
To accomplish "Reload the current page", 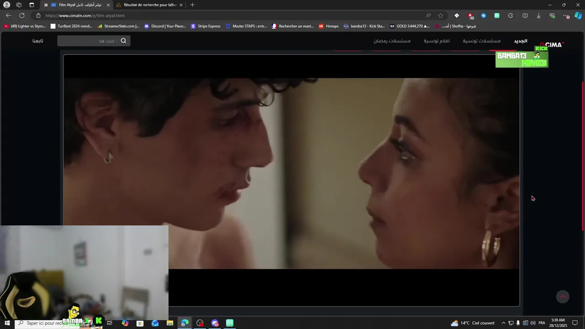I will (x=21, y=16).
